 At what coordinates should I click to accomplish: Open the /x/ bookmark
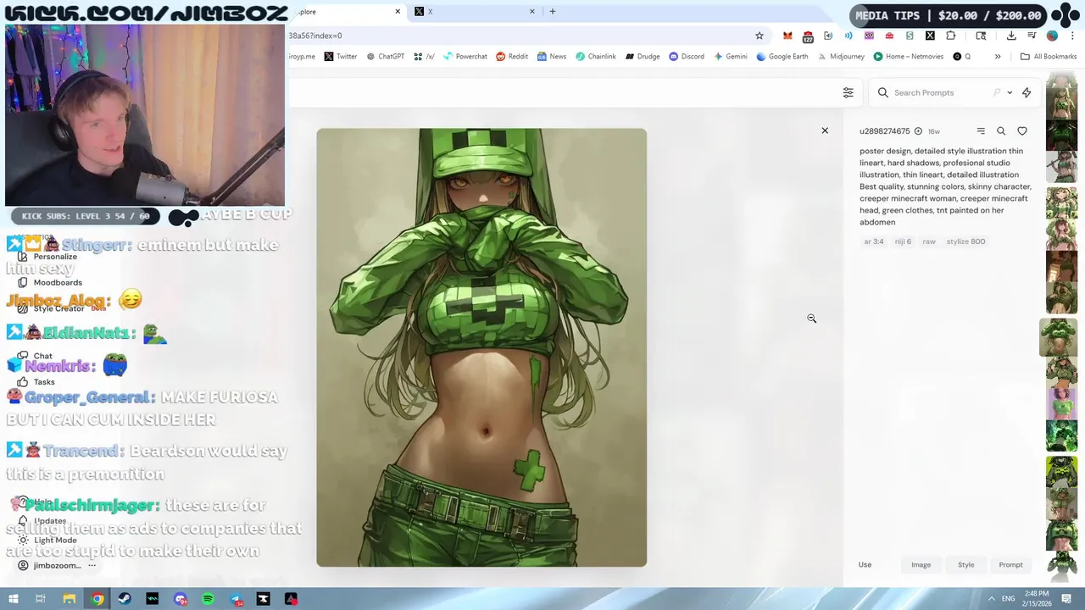click(424, 57)
